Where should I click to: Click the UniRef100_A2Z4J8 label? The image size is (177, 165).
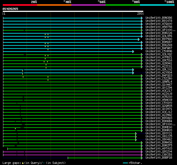[159, 94]
